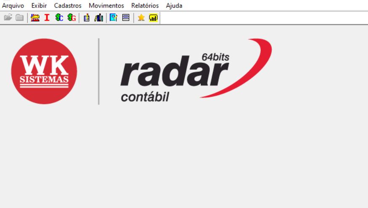Open the Exibir menu
This screenshot has height=208, width=368.
click(39, 5)
